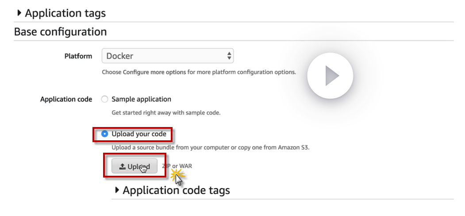Image resolution: width=465 pixels, height=216 pixels.
Task: Click the 'Upload a source bundle' description
Action: click(210, 147)
